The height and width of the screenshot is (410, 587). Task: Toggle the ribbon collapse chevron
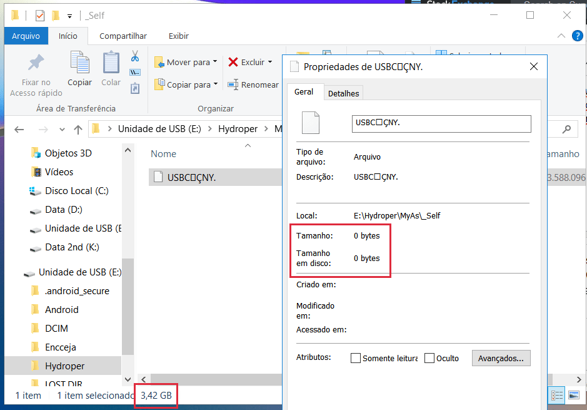pyautogui.click(x=561, y=36)
